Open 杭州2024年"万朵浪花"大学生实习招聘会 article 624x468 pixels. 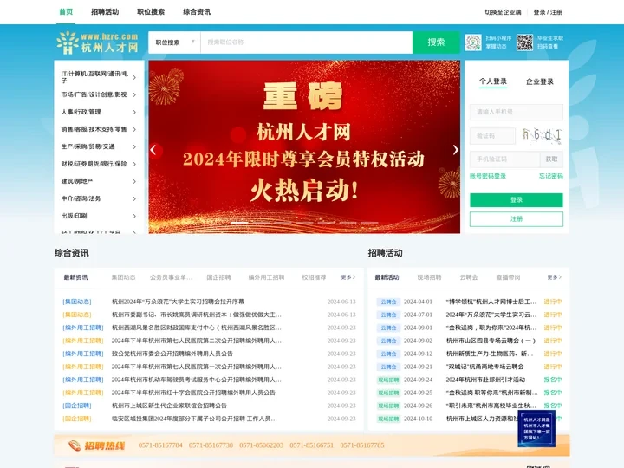(178, 302)
